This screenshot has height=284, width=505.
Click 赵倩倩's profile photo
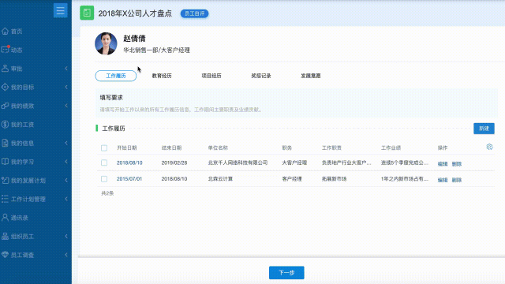106,43
